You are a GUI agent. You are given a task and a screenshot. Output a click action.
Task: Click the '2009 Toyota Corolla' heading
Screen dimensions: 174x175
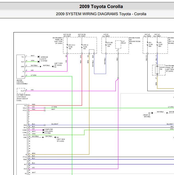coord(101,7)
